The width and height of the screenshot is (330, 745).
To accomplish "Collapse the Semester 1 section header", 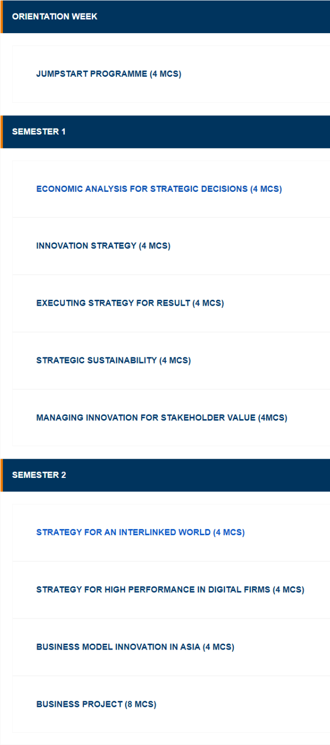I will tap(39, 132).
